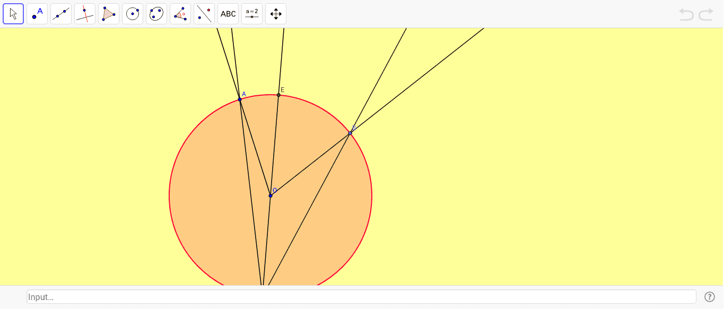This screenshot has width=724, height=309.
Task: Select point A on the circle
Action: click(240, 99)
